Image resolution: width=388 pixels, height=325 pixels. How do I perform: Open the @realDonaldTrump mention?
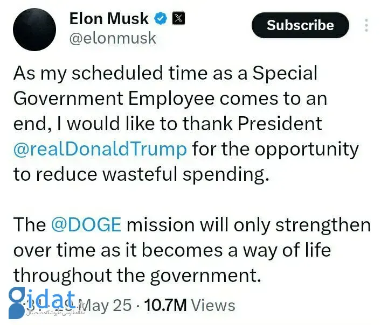click(x=100, y=149)
